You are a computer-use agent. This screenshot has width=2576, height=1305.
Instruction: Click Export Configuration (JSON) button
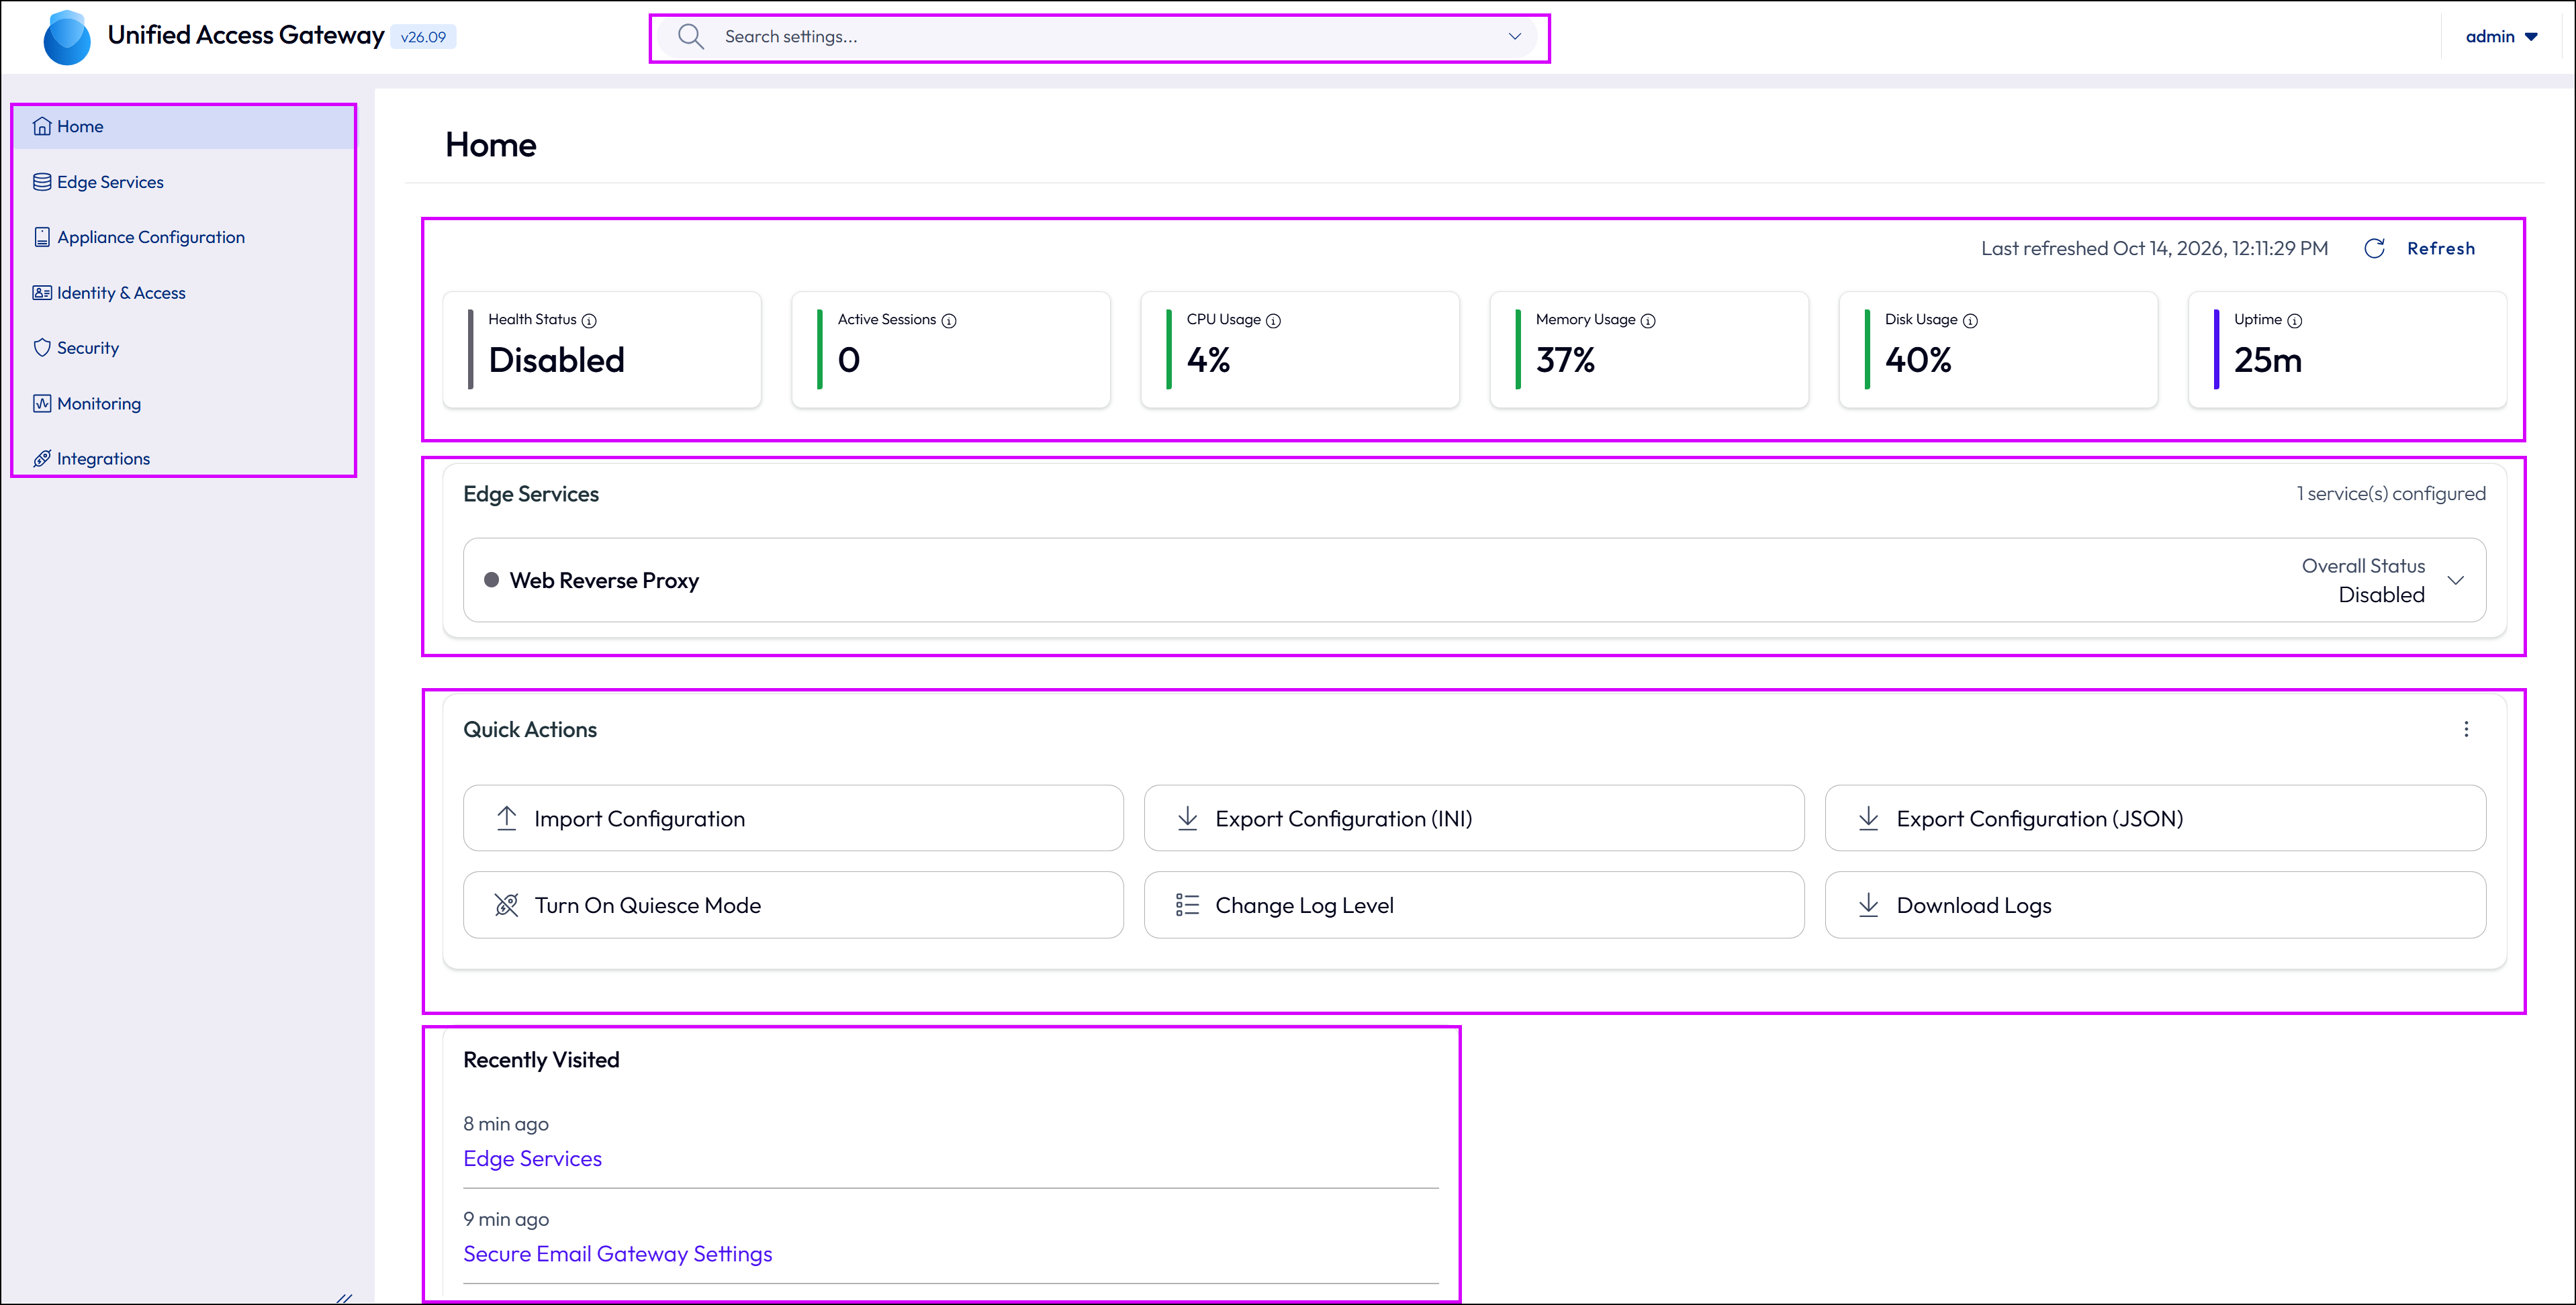2155,818
